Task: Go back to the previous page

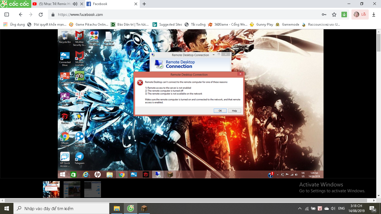Action: 20,14
